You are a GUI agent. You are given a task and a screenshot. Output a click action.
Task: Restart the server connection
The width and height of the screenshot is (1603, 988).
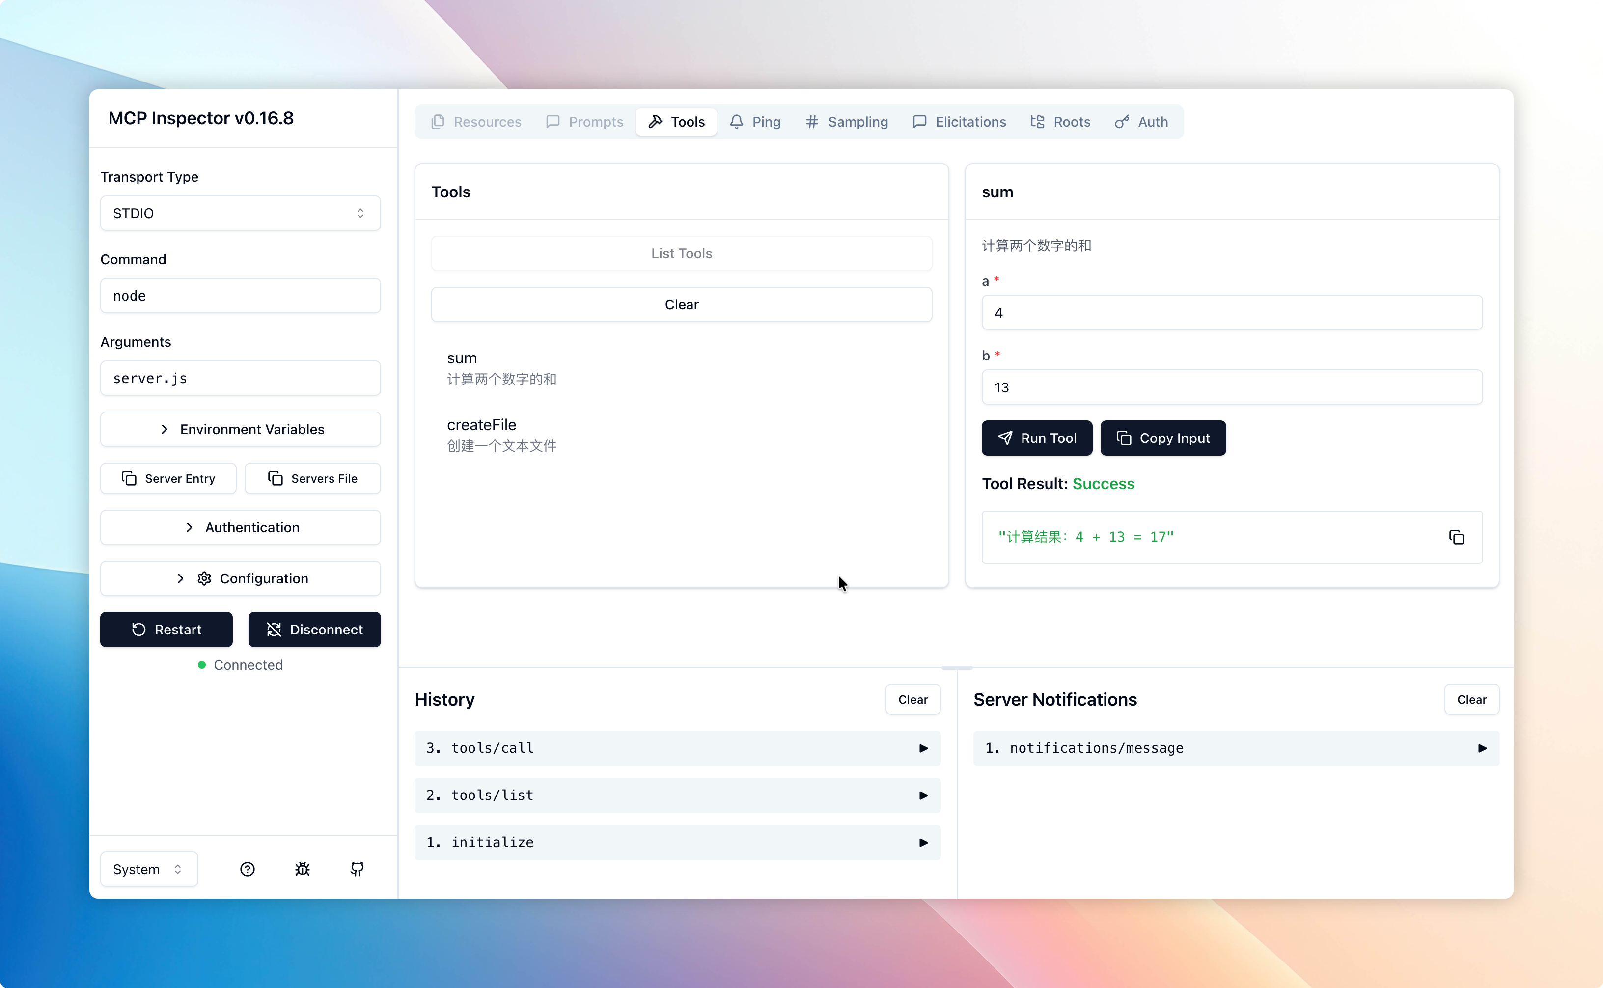pyautogui.click(x=166, y=629)
